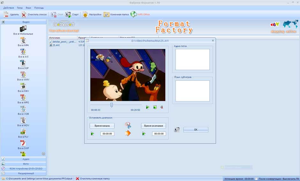300x181 pixels.
Task: Enable shutdown PC after conversion checkbox
Action: click(257, 179)
